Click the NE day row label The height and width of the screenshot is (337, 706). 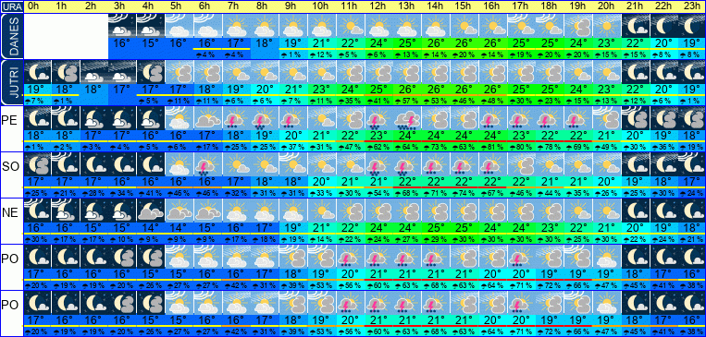click(x=10, y=212)
